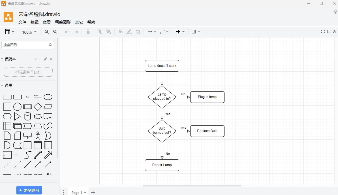Click the 搜索图形 search field

pyautogui.click(x=25, y=45)
